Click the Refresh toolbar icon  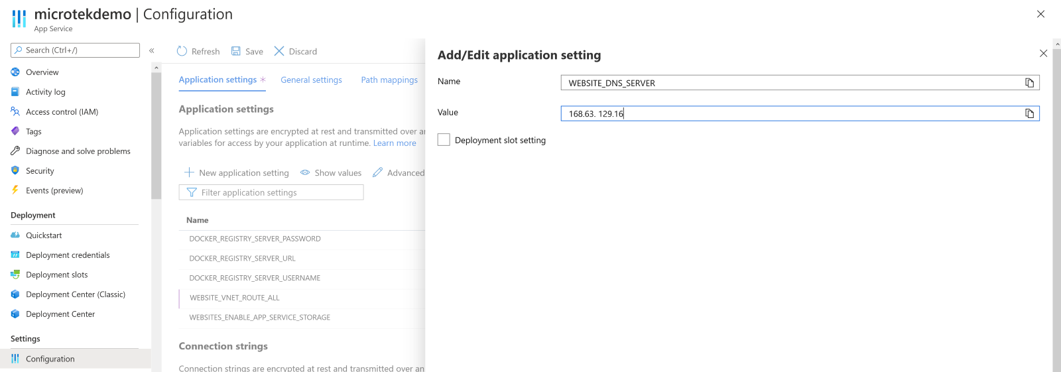[182, 51]
